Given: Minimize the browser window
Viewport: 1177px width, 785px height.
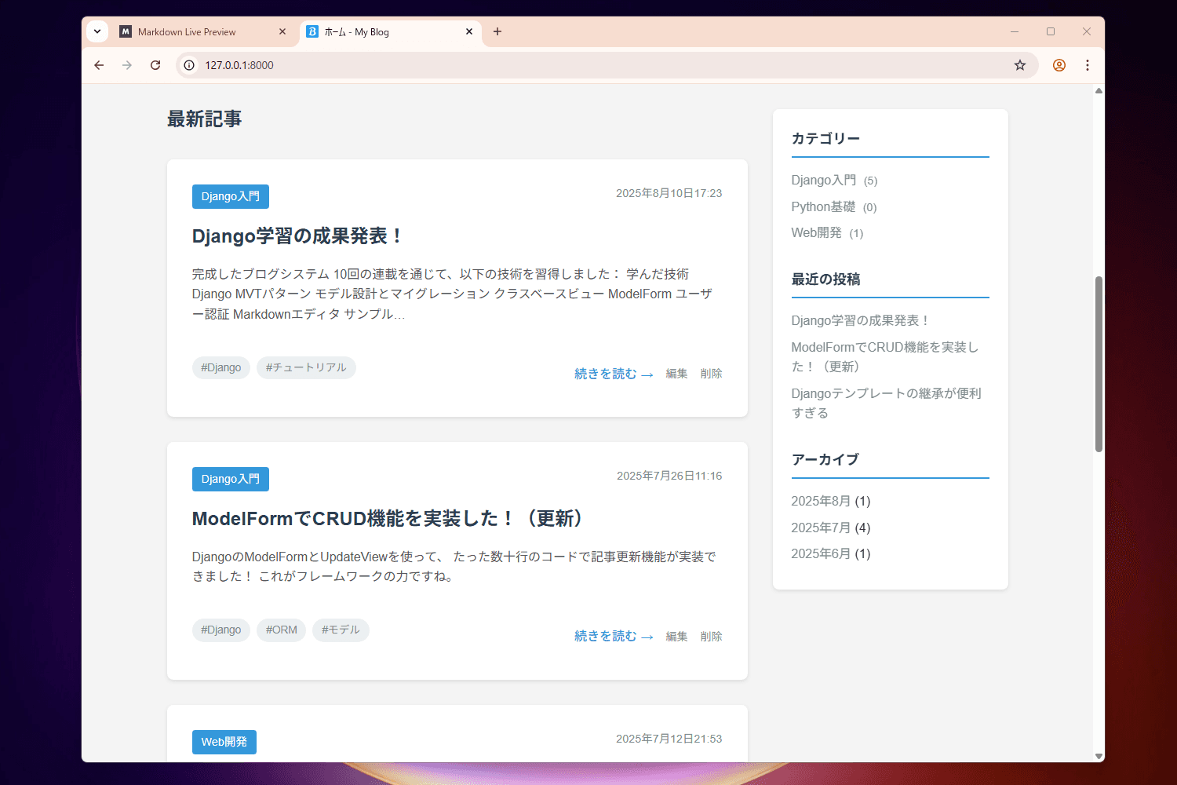Looking at the screenshot, I should [1015, 31].
